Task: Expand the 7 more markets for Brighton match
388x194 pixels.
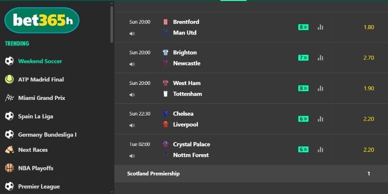Action: click(303, 58)
